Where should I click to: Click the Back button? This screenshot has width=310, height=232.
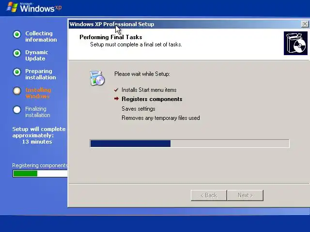[209, 195]
